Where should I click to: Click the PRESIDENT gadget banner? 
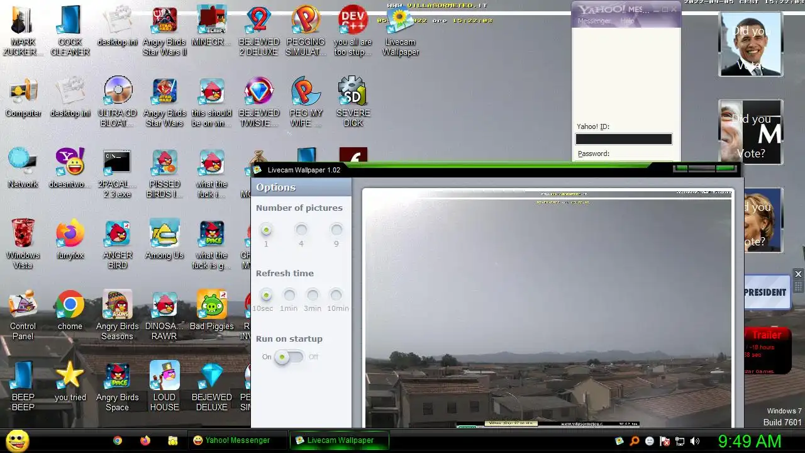[766, 292]
